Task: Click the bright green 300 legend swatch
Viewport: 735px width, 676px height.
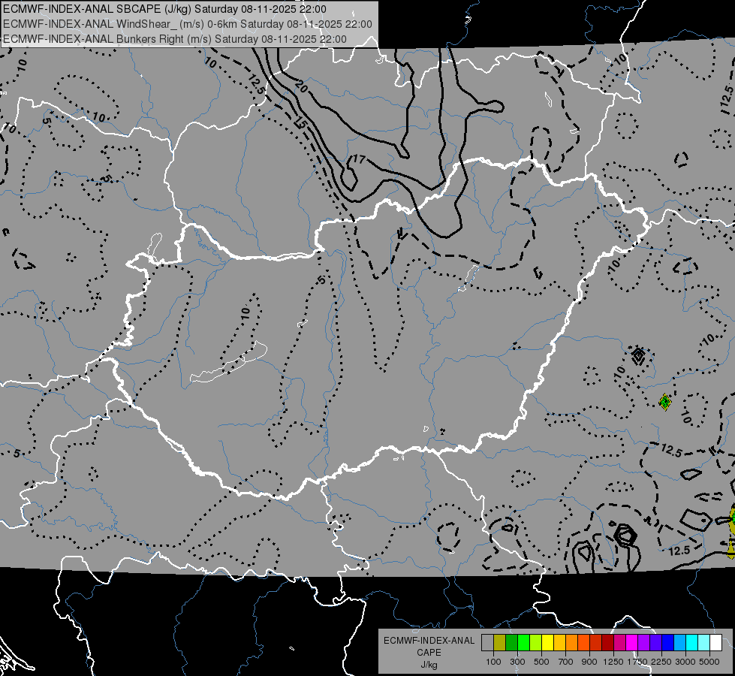Action: [x=523, y=642]
